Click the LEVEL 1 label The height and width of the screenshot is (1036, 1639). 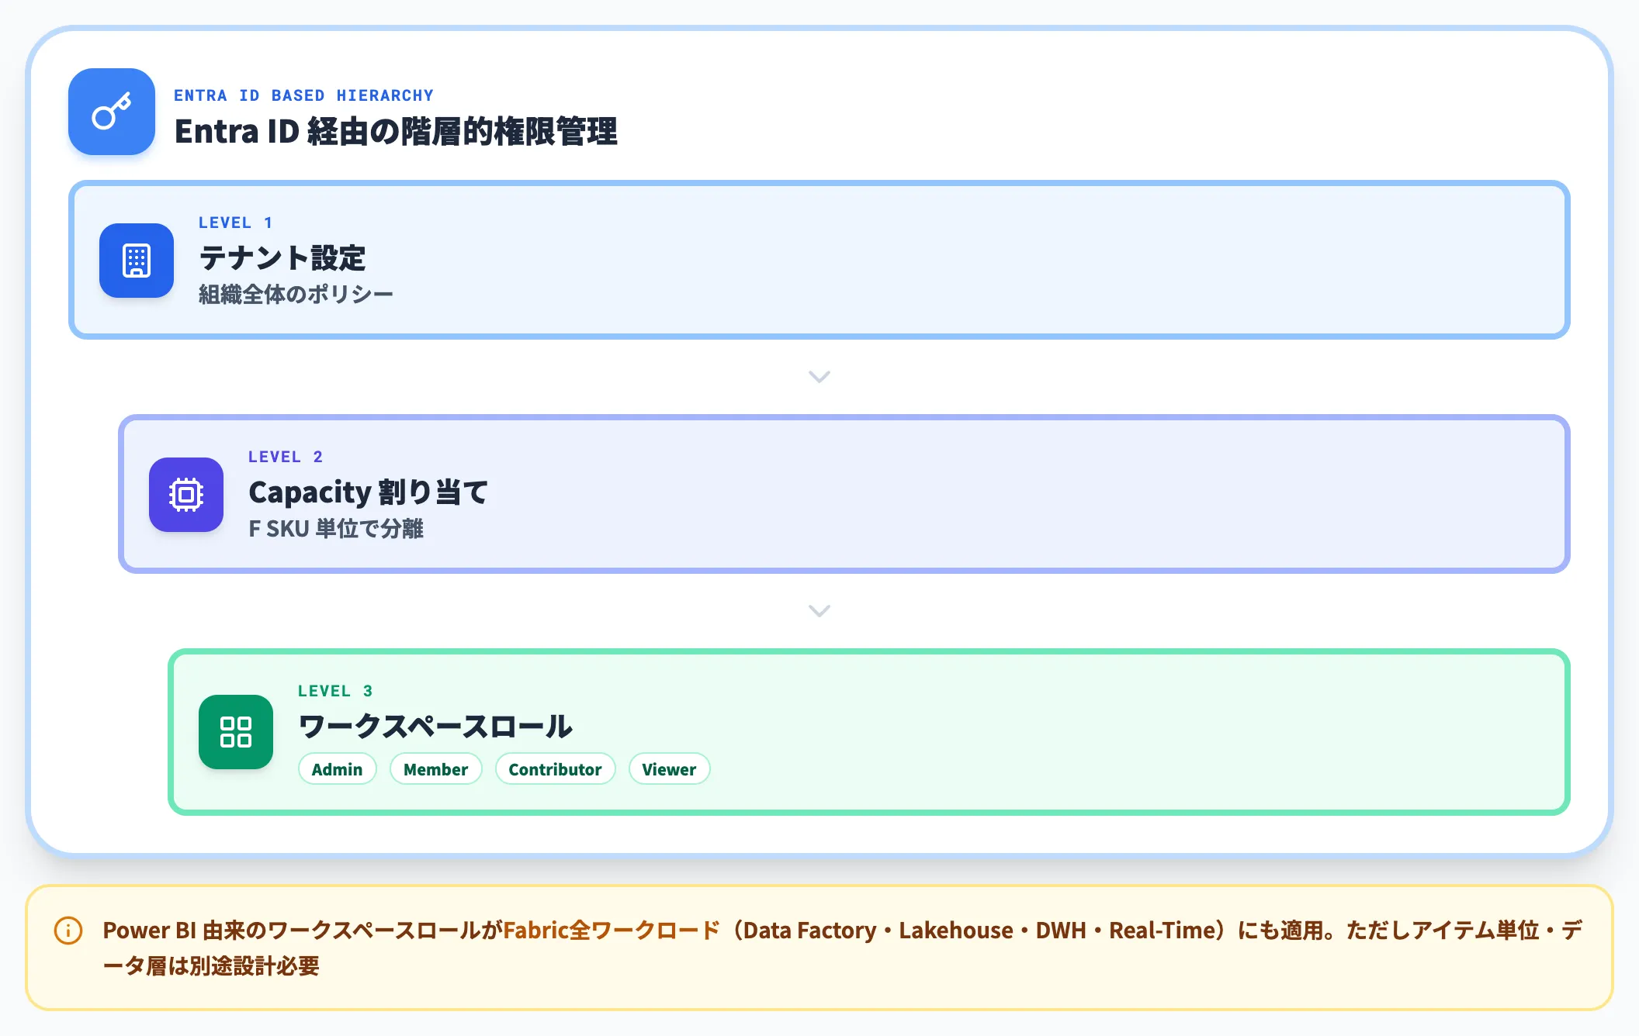[x=235, y=223]
